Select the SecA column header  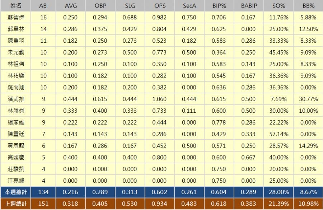pyautogui.click(x=189, y=6)
